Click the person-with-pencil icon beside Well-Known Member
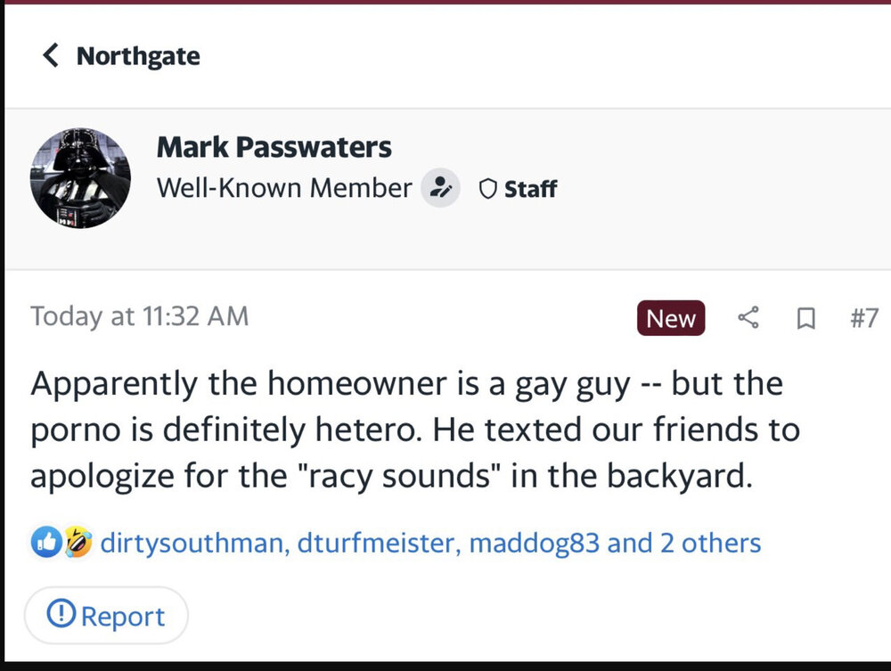The height and width of the screenshot is (671, 891). point(440,188)
